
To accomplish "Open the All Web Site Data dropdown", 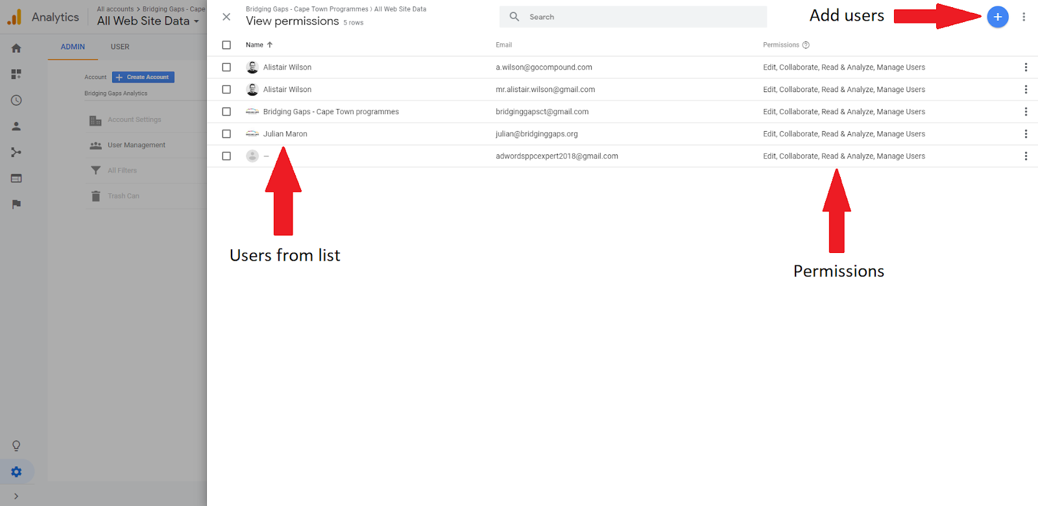I will coord(148,21).
